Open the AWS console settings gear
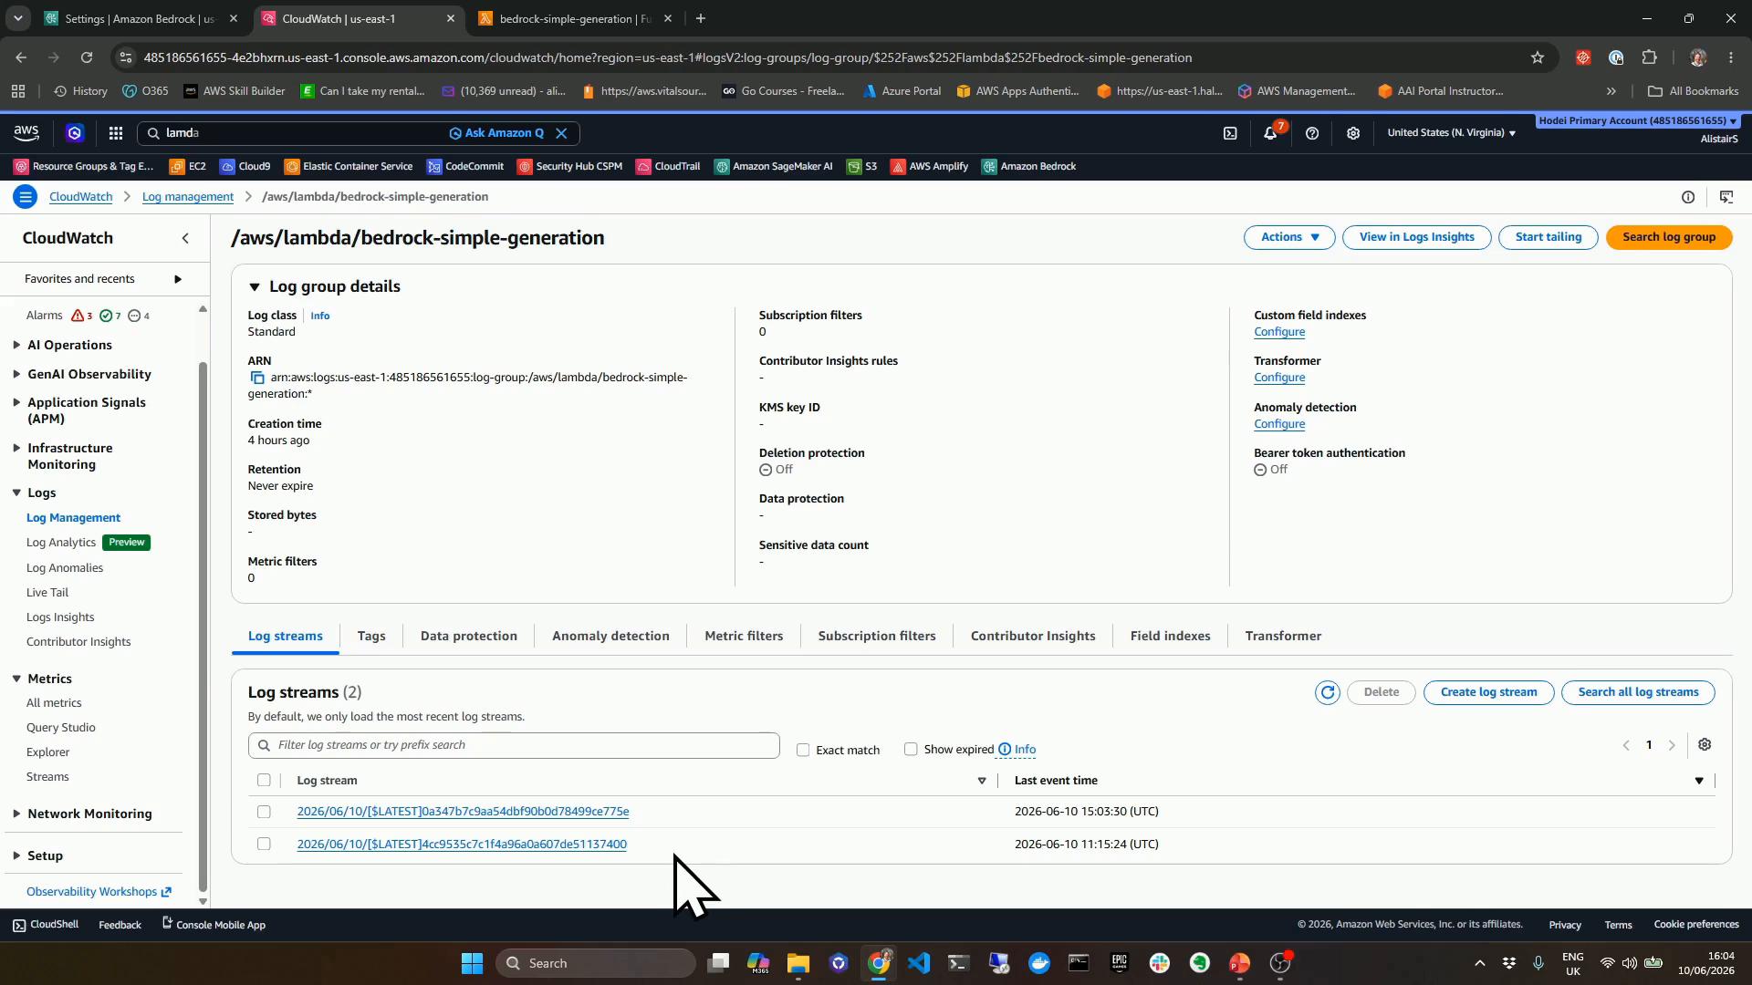The image size is (1752, 985). [x=1353, y=133]
